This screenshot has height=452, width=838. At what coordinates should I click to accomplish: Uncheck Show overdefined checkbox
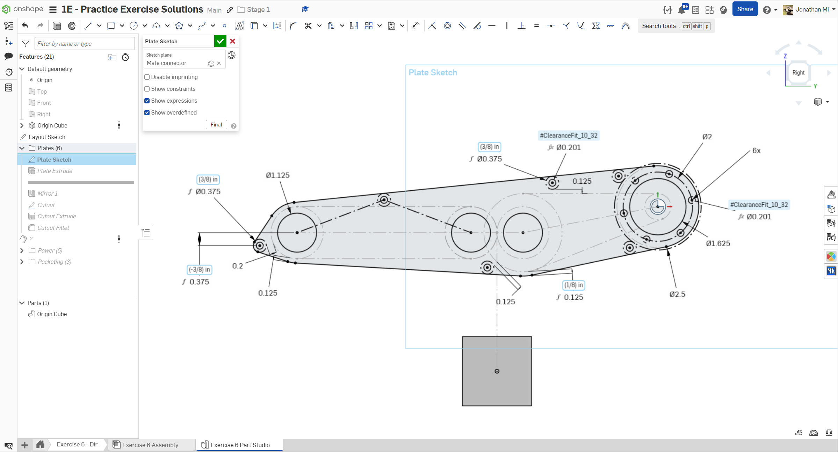coord(147,113)
